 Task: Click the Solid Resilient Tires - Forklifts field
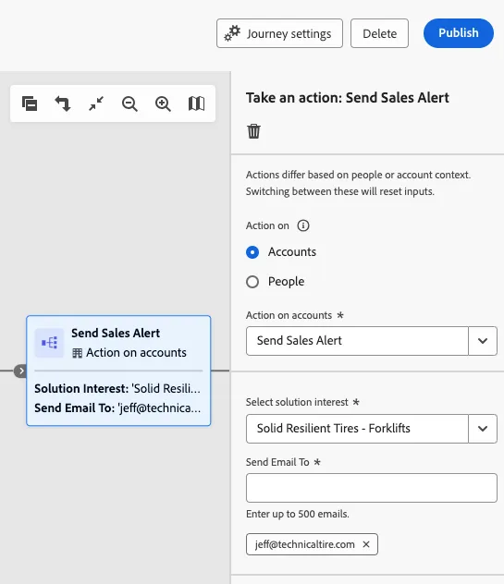pyautogui.click(x=357, y=429)
